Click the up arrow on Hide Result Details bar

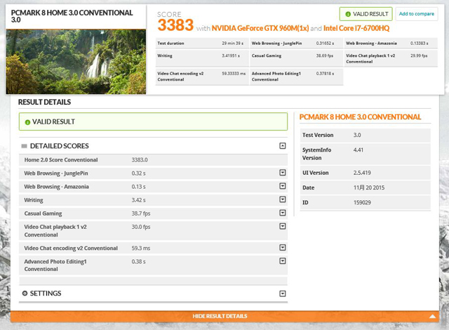click(432, 316)
